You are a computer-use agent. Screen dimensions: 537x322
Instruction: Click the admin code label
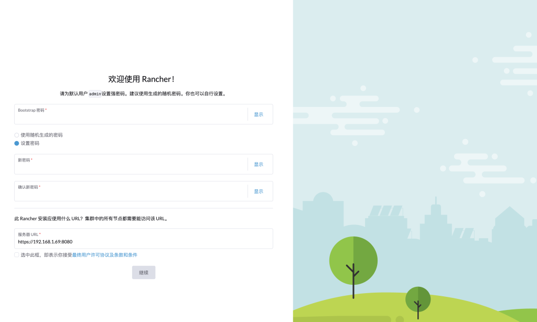point(95,94)
